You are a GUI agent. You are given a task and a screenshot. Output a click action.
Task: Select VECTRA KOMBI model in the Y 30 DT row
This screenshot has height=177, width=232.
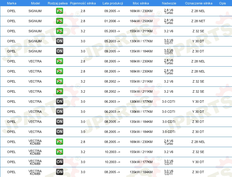pyautogui.click(x=35, y=162)
